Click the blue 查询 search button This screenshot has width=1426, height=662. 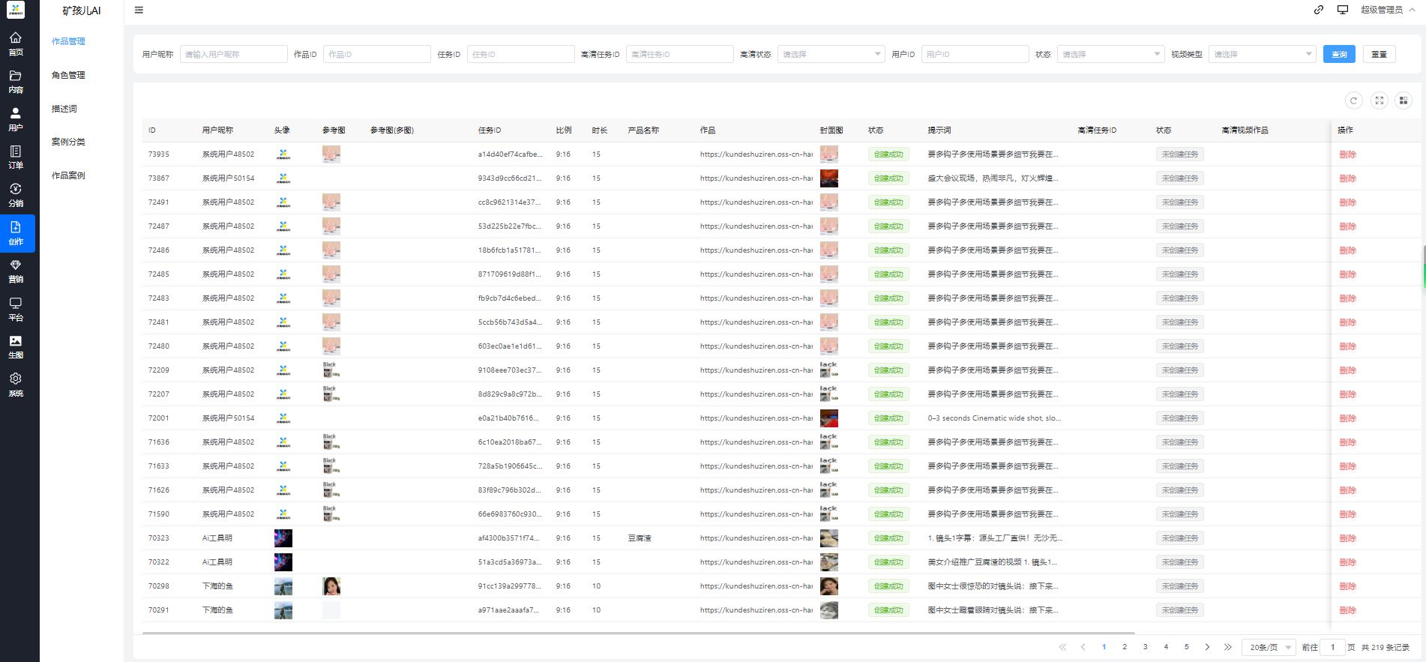pos(1339,54)
